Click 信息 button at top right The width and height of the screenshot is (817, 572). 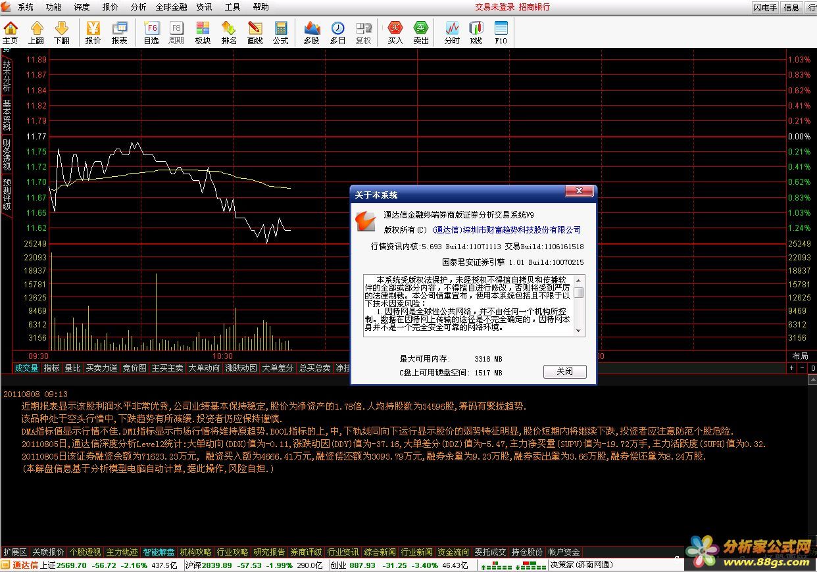coord(791,8)
